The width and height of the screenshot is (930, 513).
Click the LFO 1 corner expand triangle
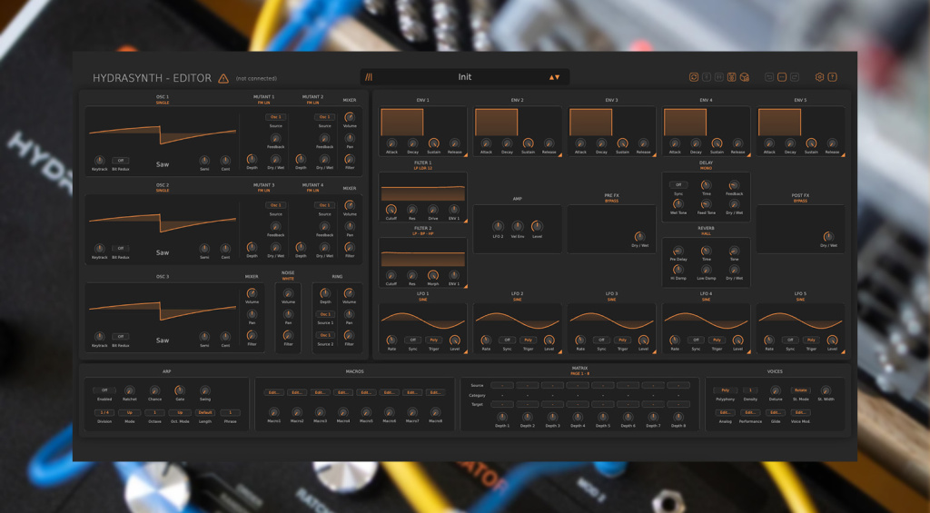point(465,351)
